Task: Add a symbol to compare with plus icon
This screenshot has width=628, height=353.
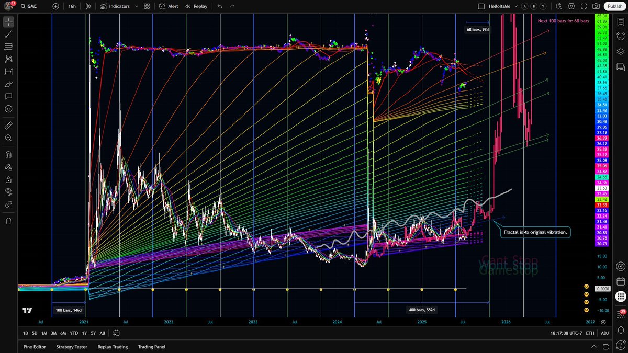Action: (x=56, y=6)
